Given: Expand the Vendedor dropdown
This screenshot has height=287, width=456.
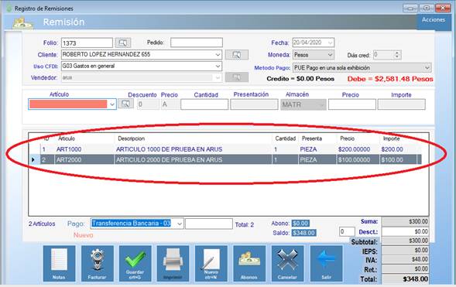Looking at the screenshot, I should [218, 77].
